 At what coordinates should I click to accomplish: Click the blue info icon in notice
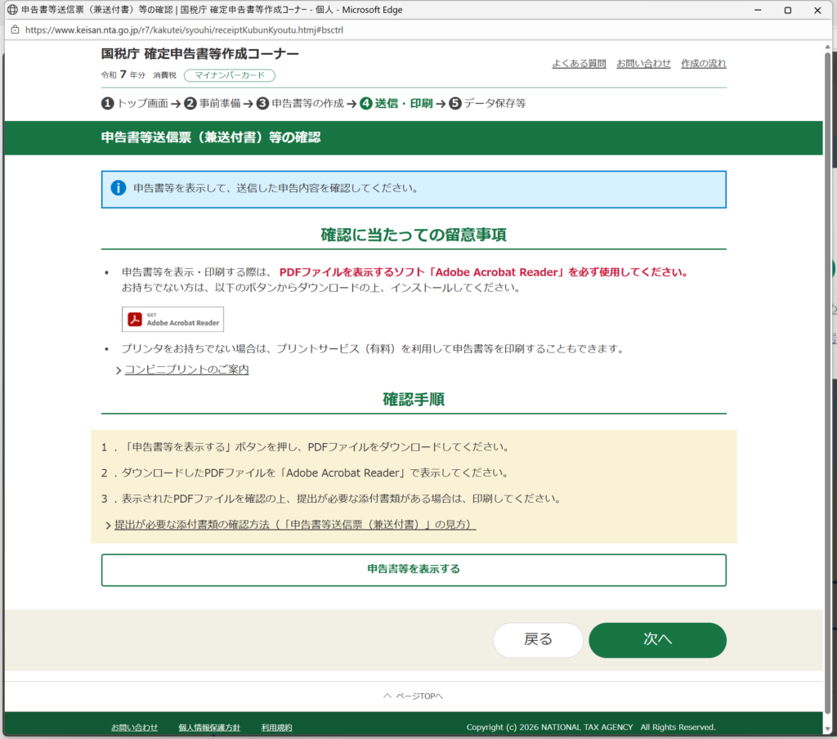(x=119, y=188)
